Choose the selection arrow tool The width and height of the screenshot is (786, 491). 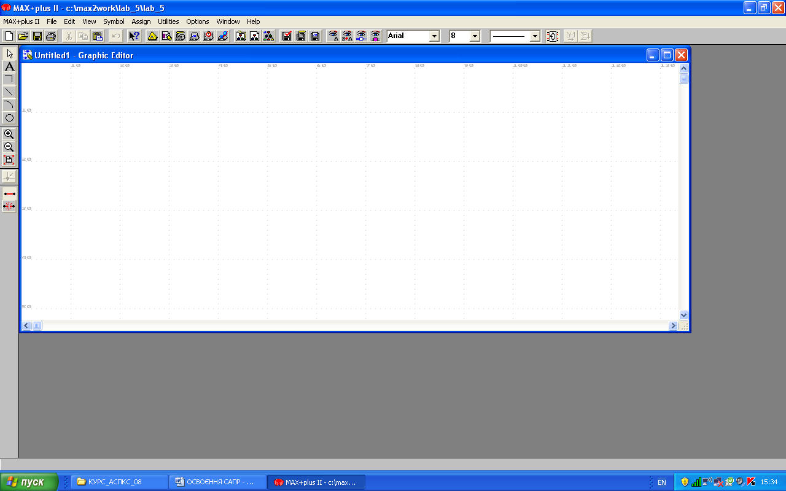(9, 53)
